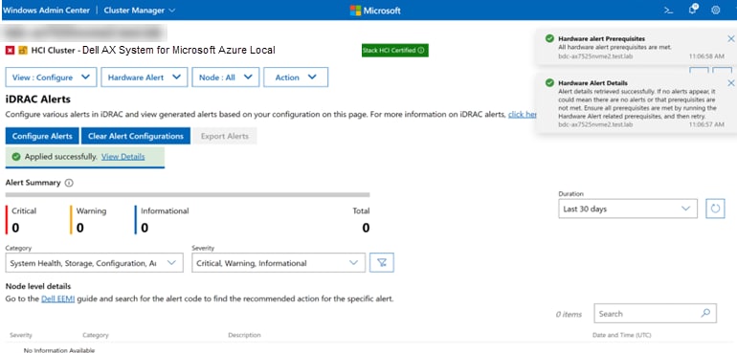Click the Hardware alert Prerequisites notification title
The height and width of the screenshot is (353, 737).
point(602,39)
